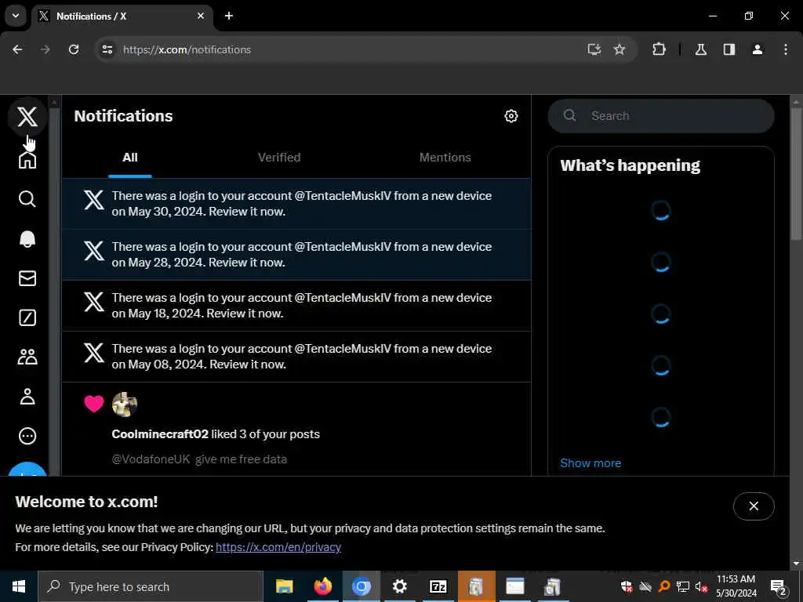Screen dimensions: 803x602
Task: Open Windows Start menu
Action: [x=19, y=586]
